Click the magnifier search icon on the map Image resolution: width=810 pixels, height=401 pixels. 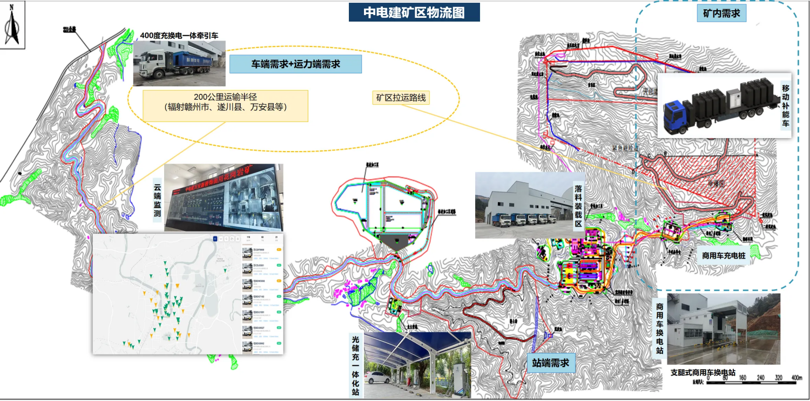tap(226, 239)
